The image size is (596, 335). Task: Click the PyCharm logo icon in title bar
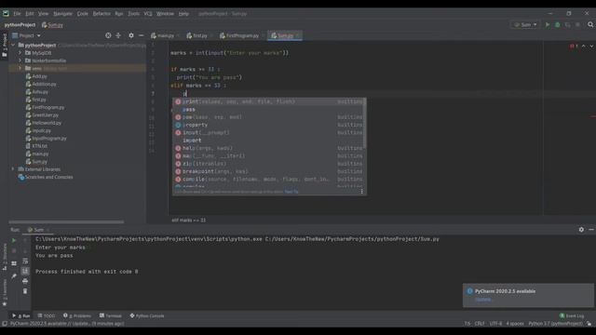[x=6, y=13]
